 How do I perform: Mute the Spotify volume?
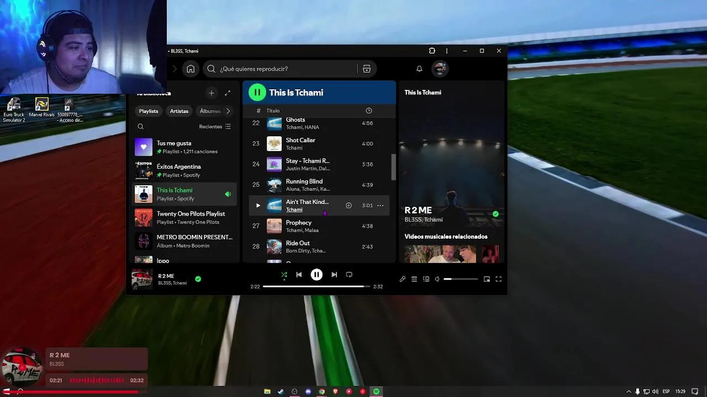click(437, 279)
